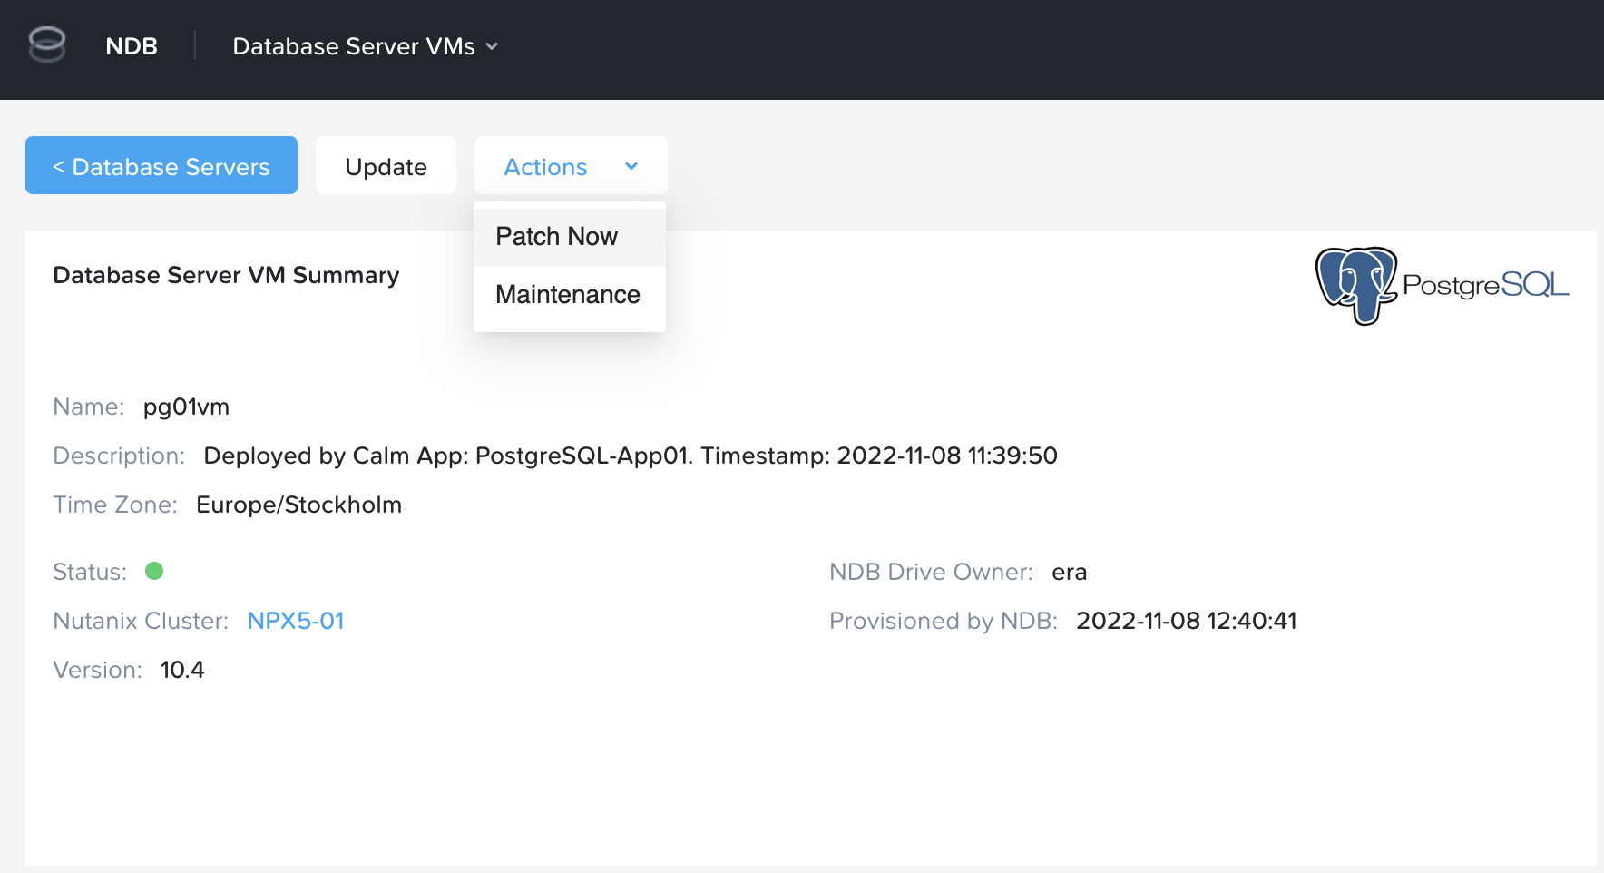The image size is (1604, 873).
Task: Click the chevron beside Database Server VMs
Action: click(492, 46)
